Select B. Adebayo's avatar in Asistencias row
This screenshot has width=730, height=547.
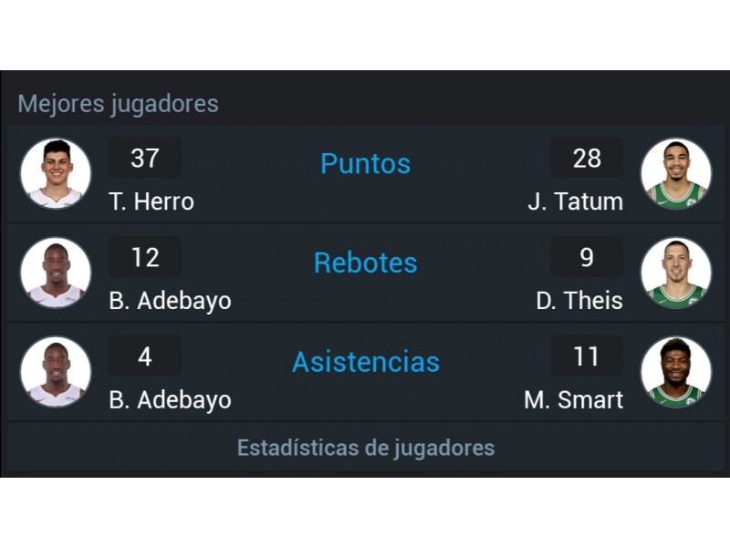click(x=56, y=372)
